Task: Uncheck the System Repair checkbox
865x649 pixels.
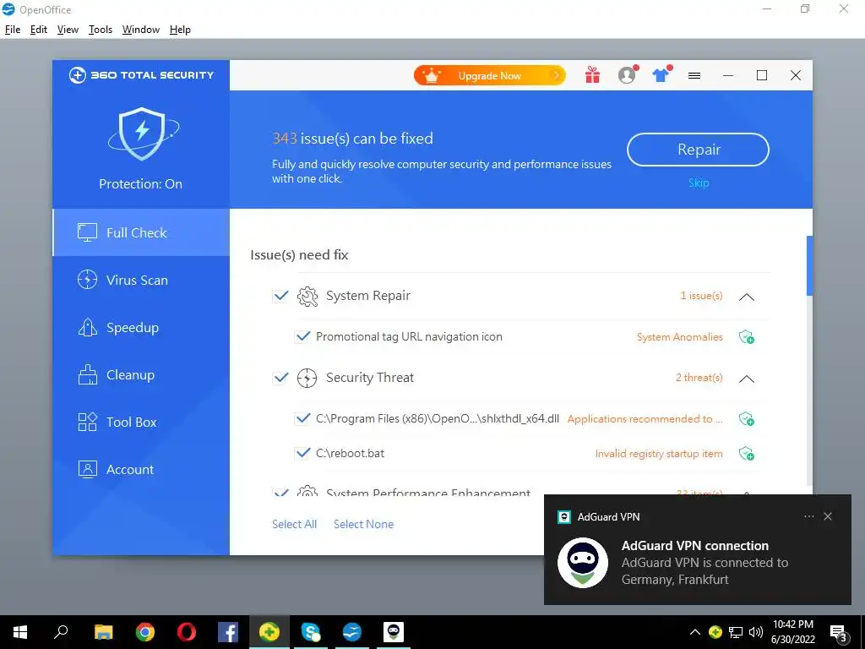Action: pyautogui.click(x=280, y=296)
